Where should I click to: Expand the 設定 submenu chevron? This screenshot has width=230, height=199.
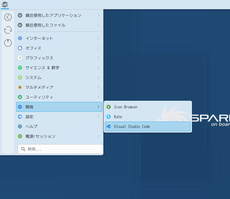(x=98, y=117)
